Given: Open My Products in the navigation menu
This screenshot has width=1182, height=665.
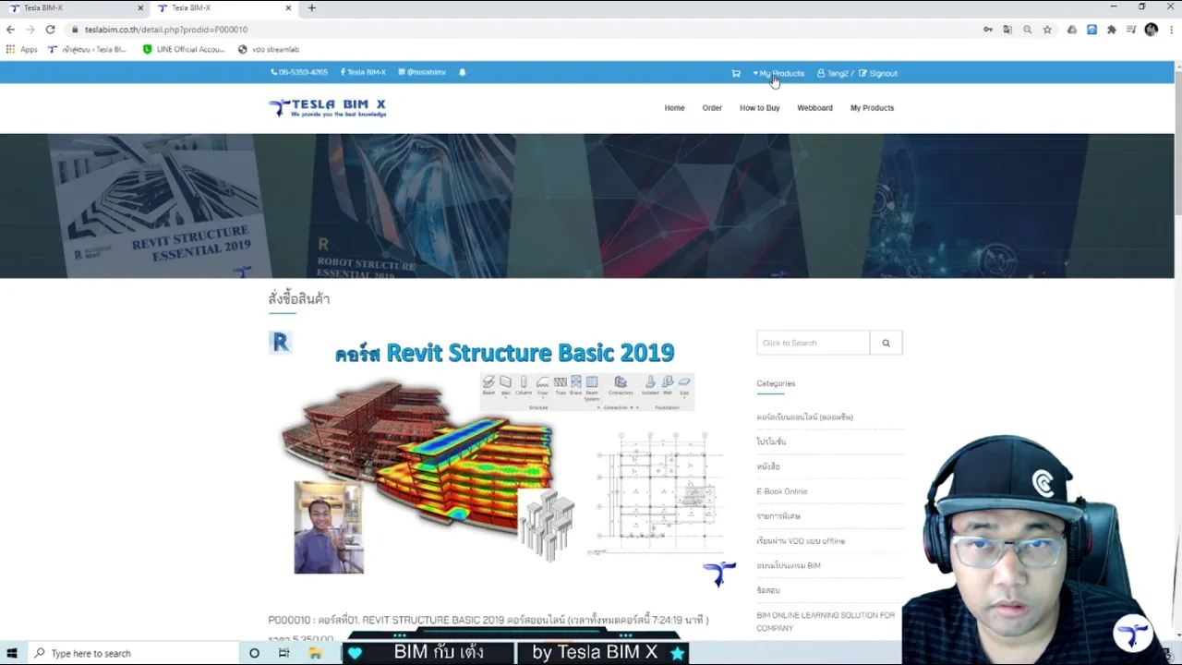Looking at the screenshot, I should point(872,108).
